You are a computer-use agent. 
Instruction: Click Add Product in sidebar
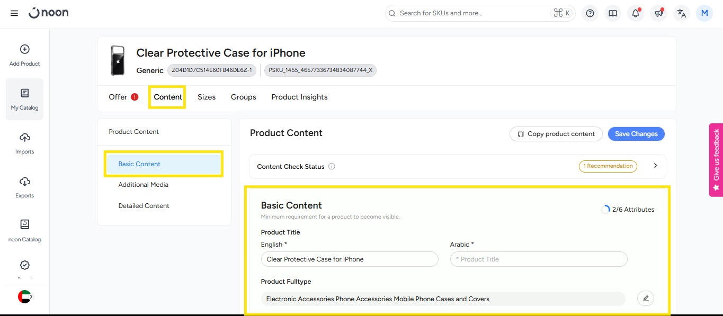(24, 55)
